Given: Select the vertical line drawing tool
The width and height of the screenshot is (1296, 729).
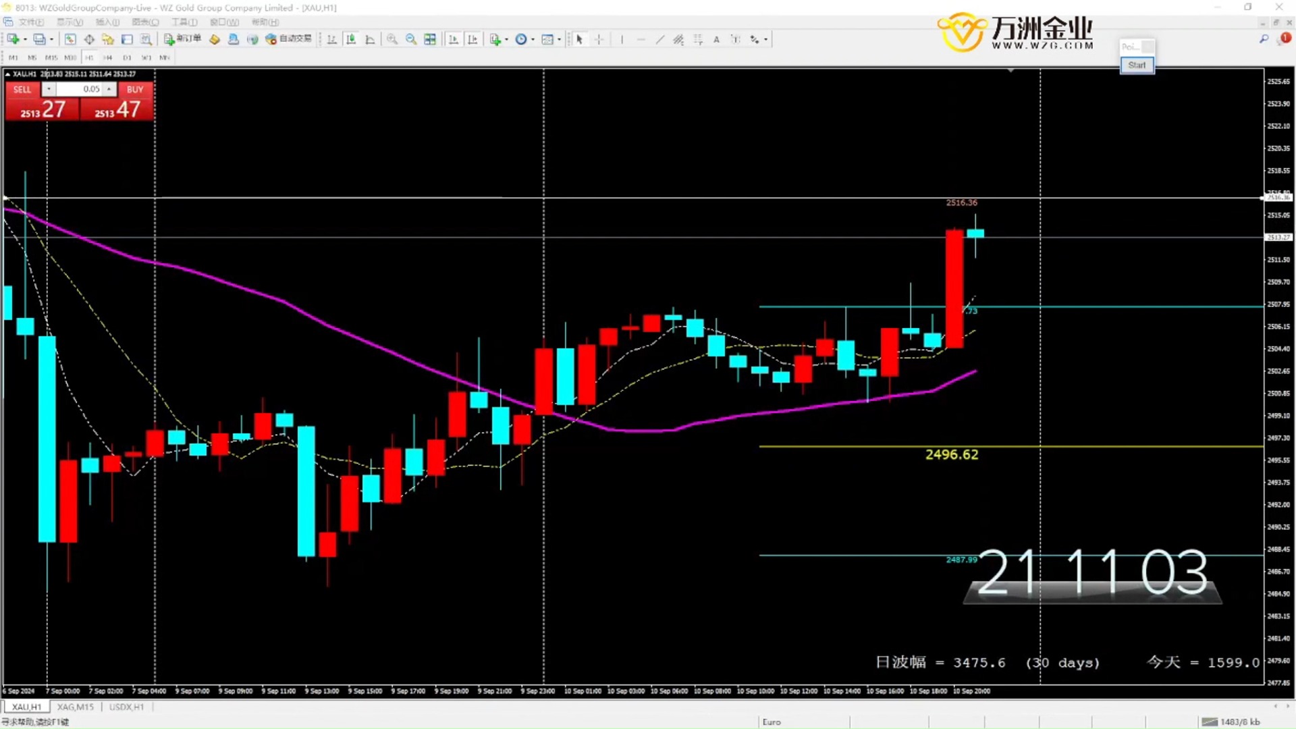Looking at the screenshot, I should point(622,39).
